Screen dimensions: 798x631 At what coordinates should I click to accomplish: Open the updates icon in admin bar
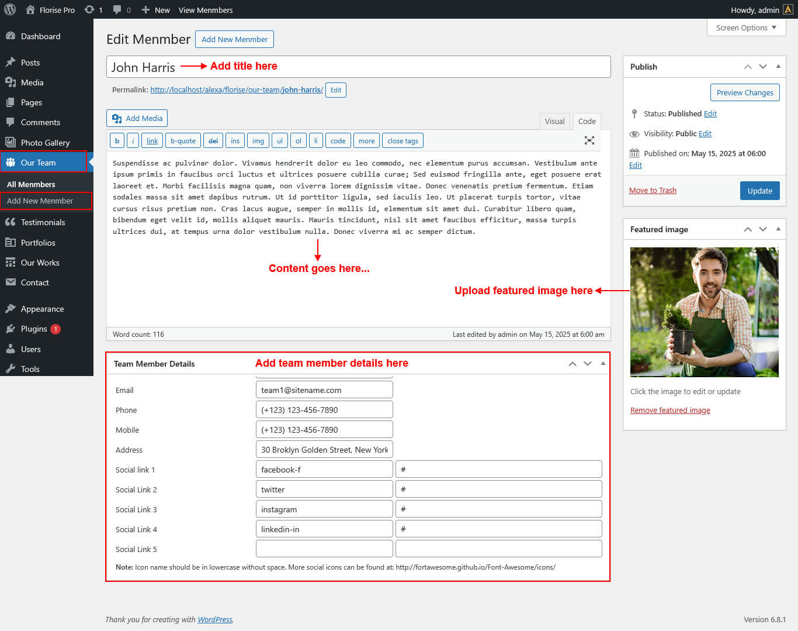[89, 10]
